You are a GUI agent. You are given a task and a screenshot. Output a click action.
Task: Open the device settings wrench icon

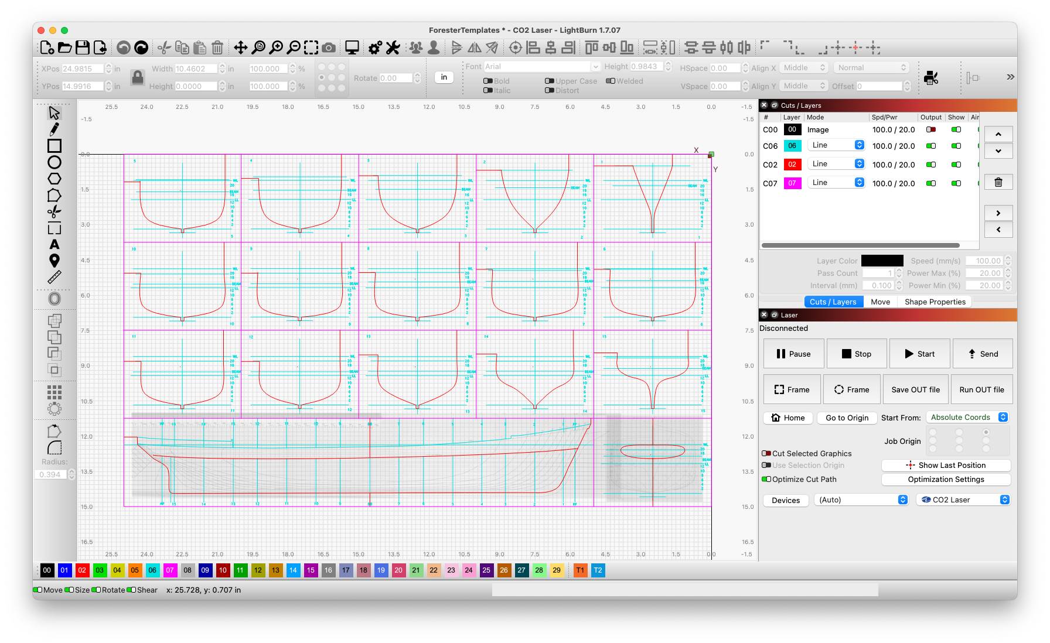coord(393,47)
